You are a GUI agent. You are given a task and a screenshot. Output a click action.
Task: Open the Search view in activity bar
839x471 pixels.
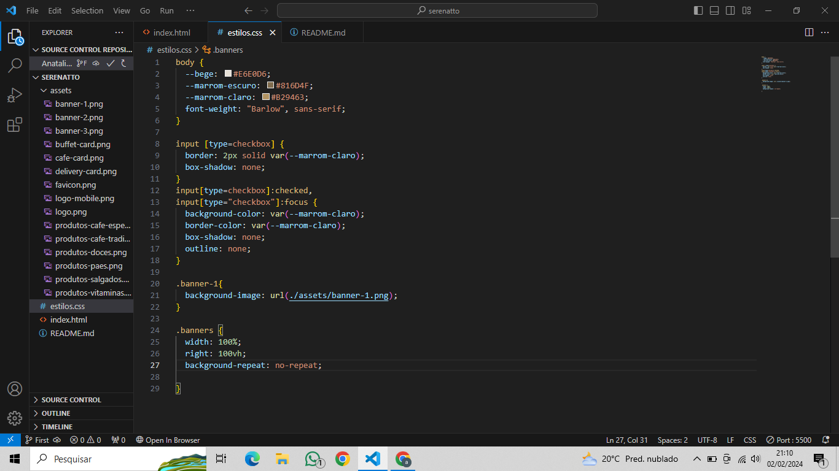point(15,66)
